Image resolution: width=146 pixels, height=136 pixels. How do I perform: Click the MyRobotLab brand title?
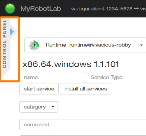click(x=41, y=9)
